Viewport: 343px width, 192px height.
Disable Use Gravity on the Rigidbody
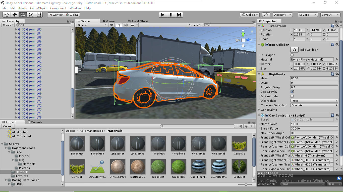(292, 92)
